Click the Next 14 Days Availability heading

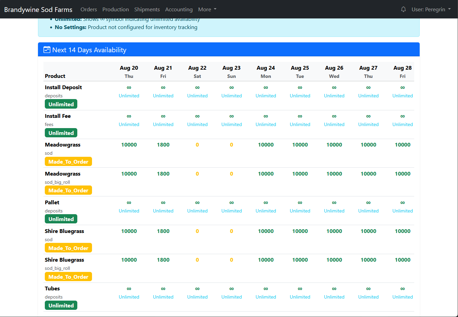89,50
